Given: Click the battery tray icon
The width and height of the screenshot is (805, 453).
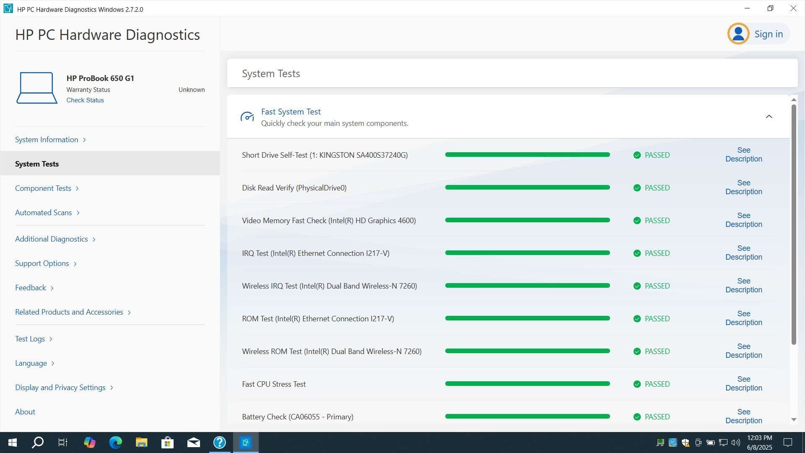Looking at the screenshot, I should [711, 443].
